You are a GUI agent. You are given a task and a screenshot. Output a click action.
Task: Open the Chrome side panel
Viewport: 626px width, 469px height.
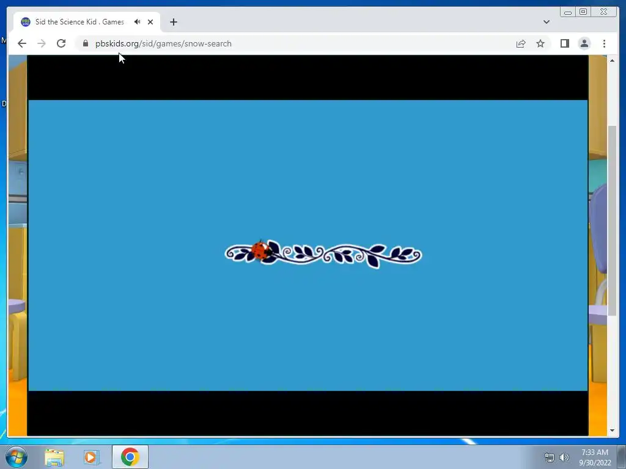pyautogui.click(x=564, y=43)
